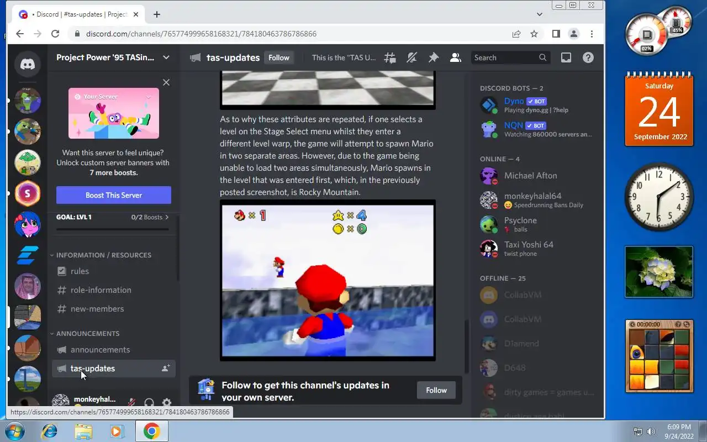Open Internet Explorer from taskbar
The image size is (707, 442).
[x=49, y=431]
